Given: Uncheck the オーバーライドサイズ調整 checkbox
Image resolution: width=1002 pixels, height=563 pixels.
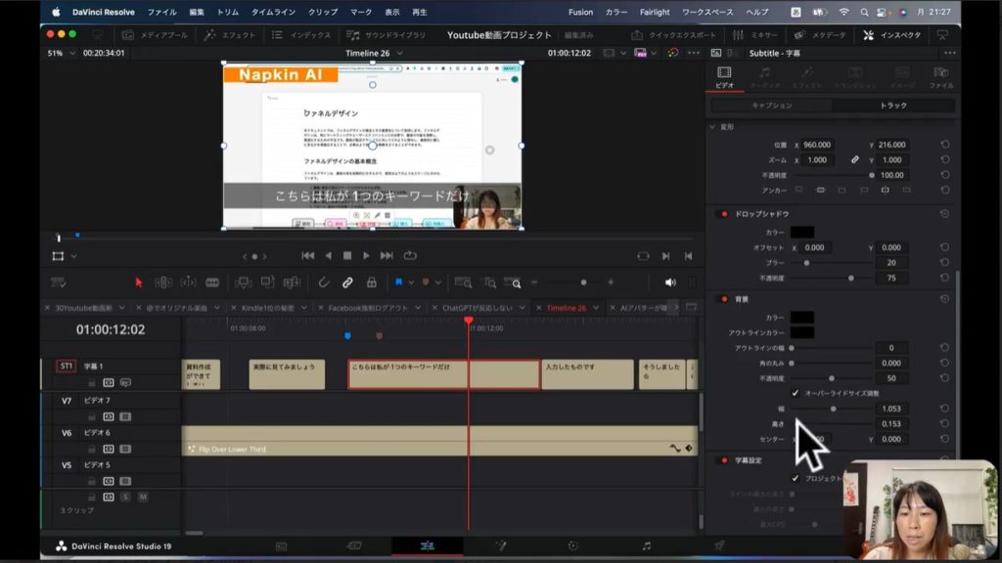Looking at the screenshot, I should [795, 393].
